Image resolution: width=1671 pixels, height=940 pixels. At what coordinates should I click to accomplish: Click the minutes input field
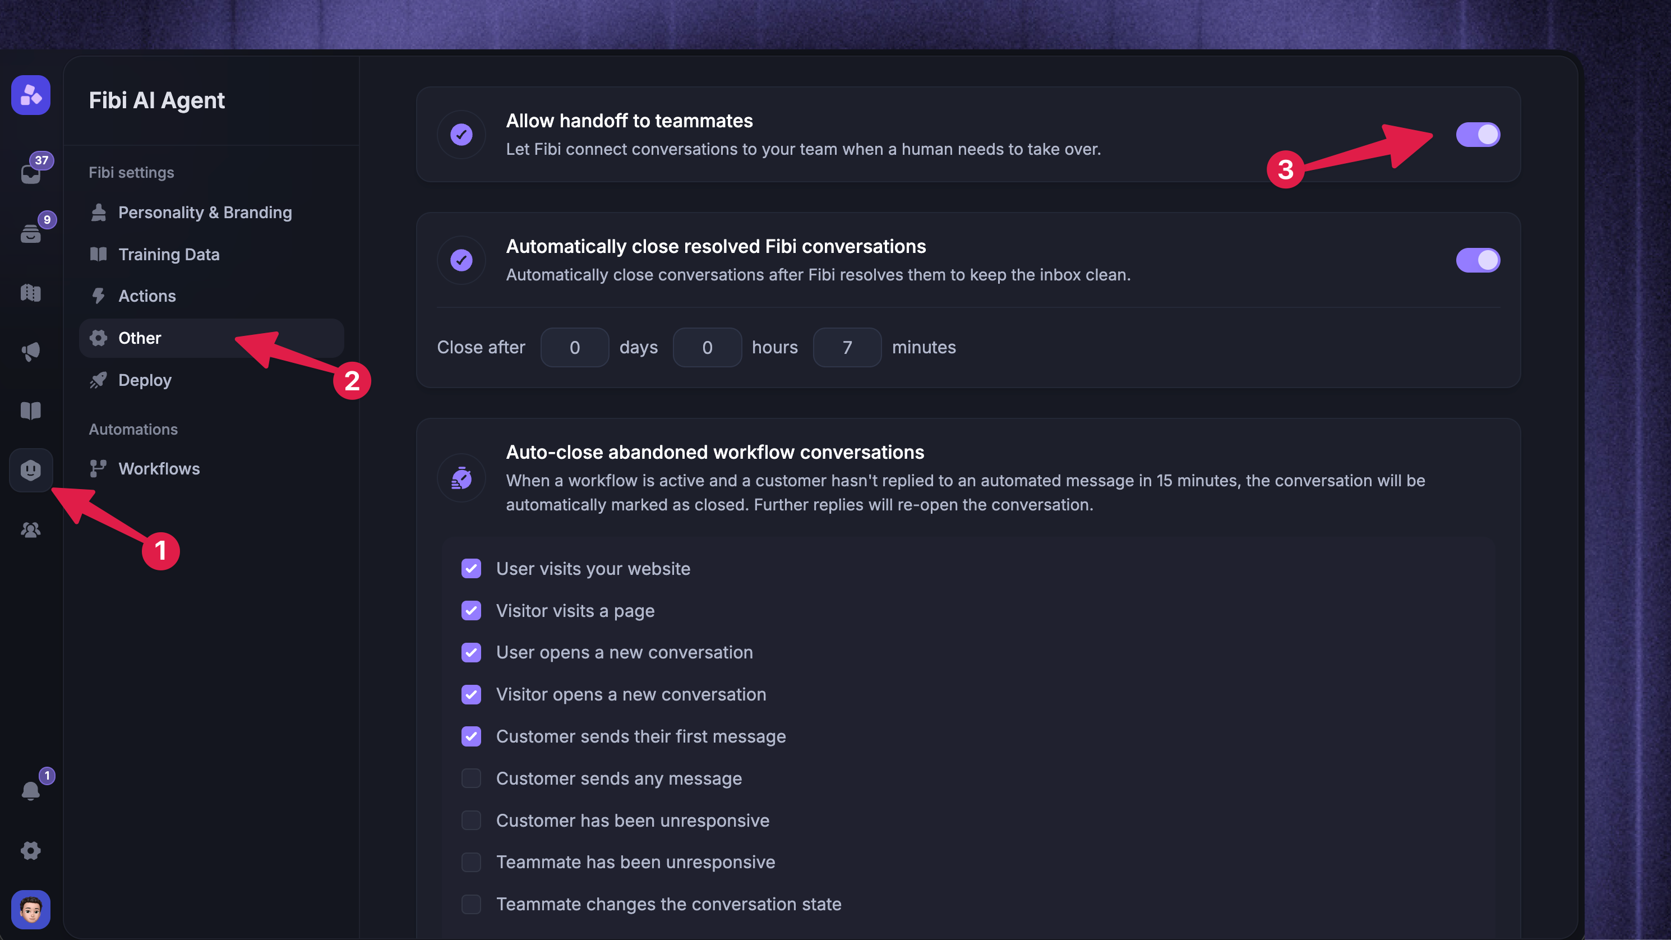point(847,348)
